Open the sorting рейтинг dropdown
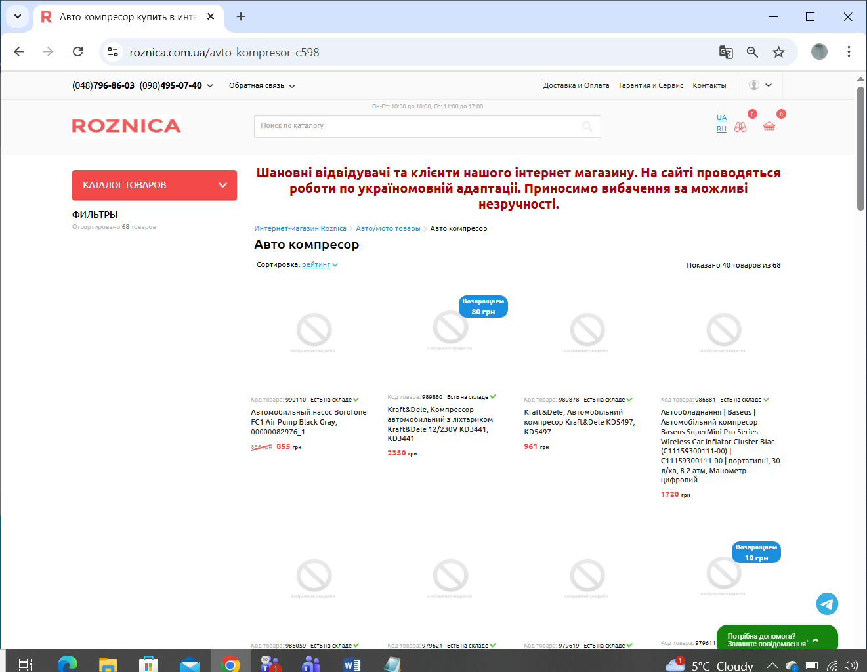This screenshot has height=672, width=867. tap(319, 265)
